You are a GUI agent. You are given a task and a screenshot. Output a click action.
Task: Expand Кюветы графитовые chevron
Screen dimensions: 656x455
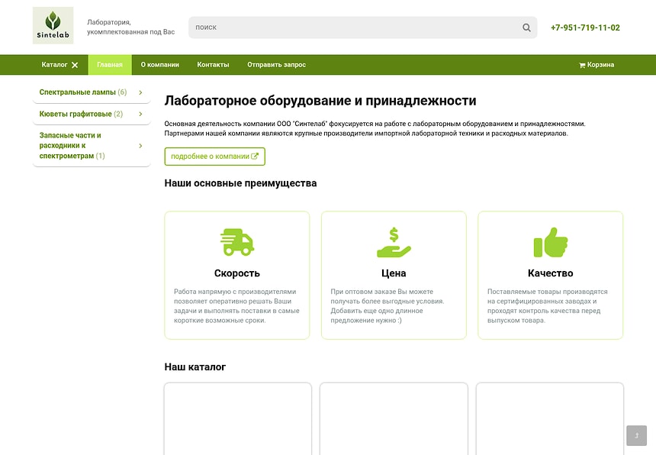[x=140, y=114]
